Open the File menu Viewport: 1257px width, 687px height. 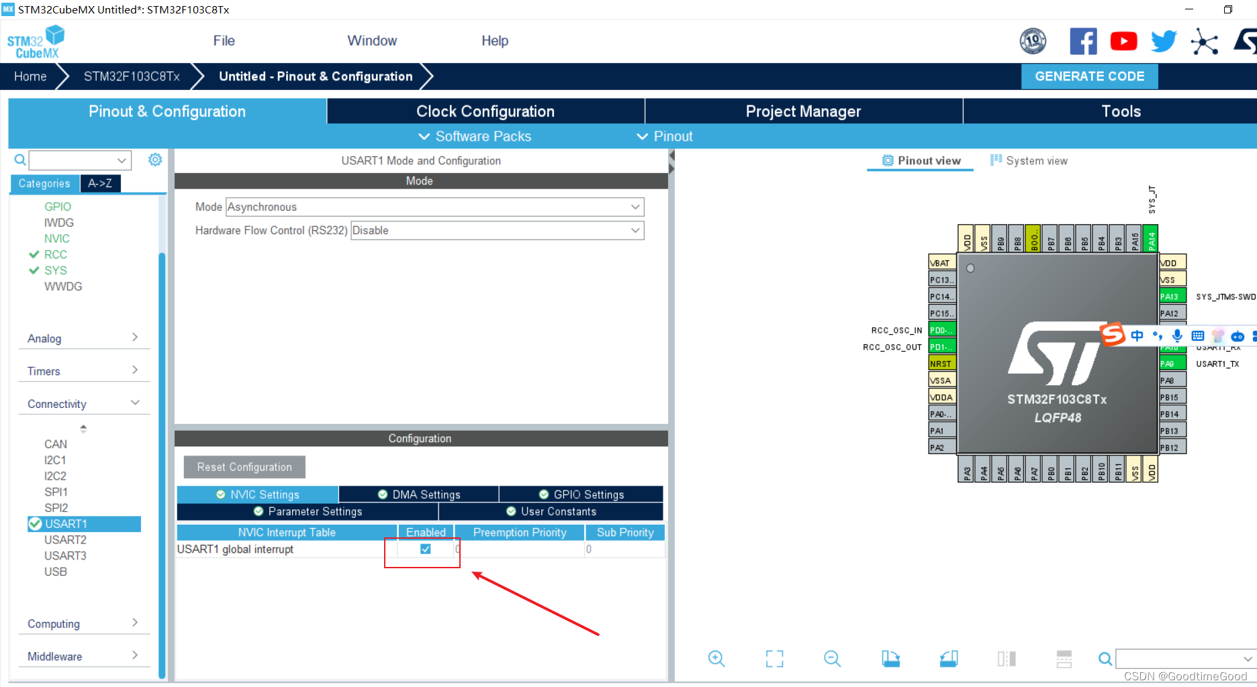click(224, 41)
